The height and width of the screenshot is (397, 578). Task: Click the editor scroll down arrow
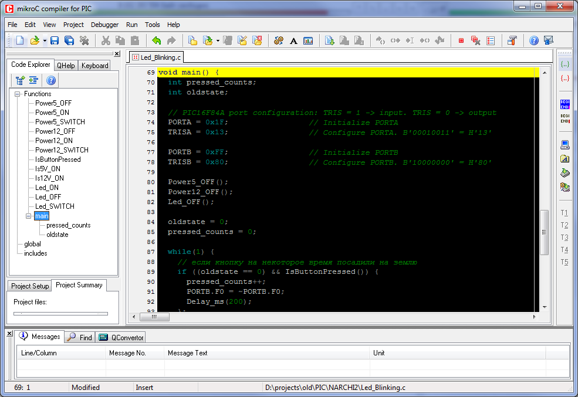545,307
